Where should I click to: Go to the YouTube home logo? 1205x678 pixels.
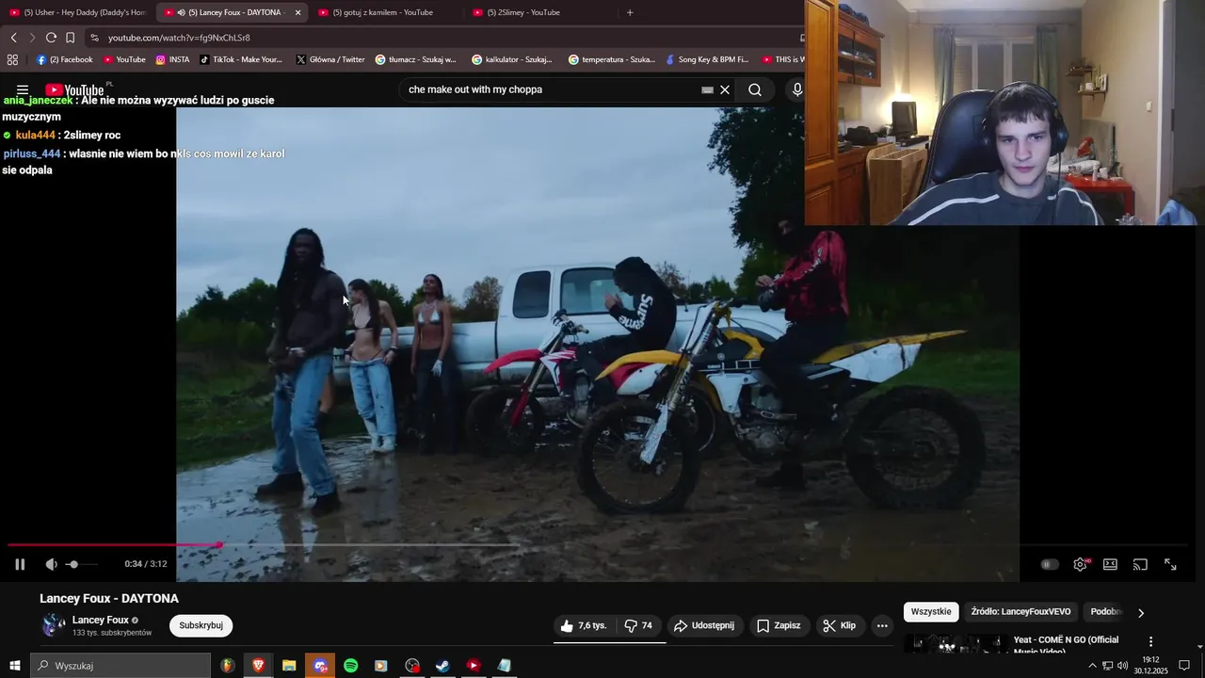(x=74, y=90)
